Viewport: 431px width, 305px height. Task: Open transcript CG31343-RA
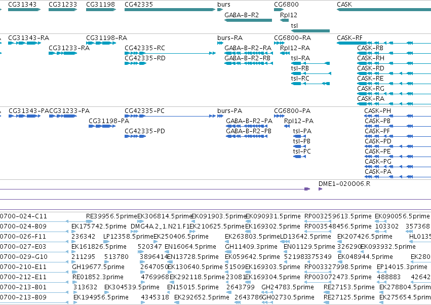coord(28,38)
